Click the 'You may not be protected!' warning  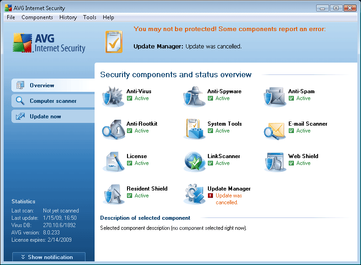(229, 29)
